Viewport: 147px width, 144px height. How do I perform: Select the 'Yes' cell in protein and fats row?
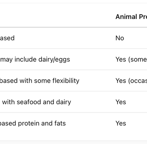[x=121, y=123]
